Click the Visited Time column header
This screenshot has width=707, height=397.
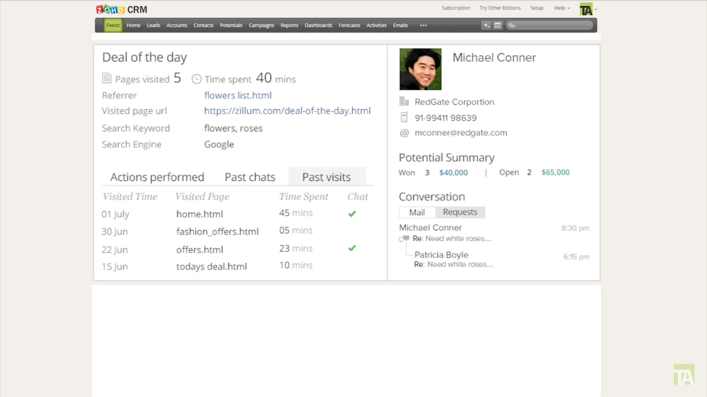tap(130, 196)
